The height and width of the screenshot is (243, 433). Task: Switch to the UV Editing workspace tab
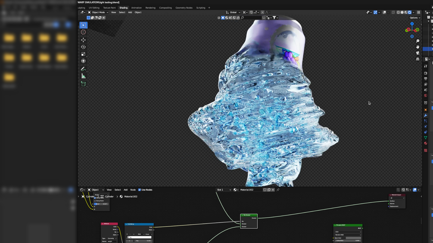coord(94,8)
